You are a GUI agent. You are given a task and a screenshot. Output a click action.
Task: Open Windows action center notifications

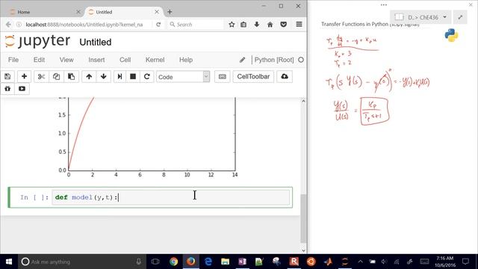click(465, 262)
